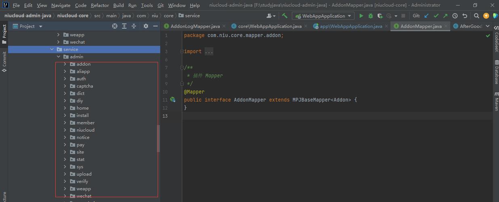Collapse the admin folder node

(59, 57)
